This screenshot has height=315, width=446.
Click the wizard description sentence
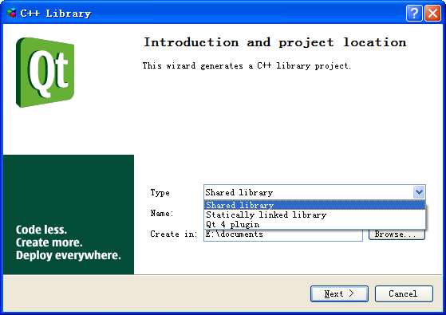coord(247,66)
